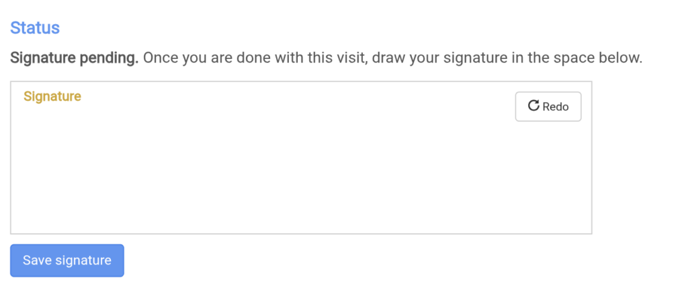Reset the signature pad via Redo
The height and width of the screenshot is (290, 688).
(548, 106)
